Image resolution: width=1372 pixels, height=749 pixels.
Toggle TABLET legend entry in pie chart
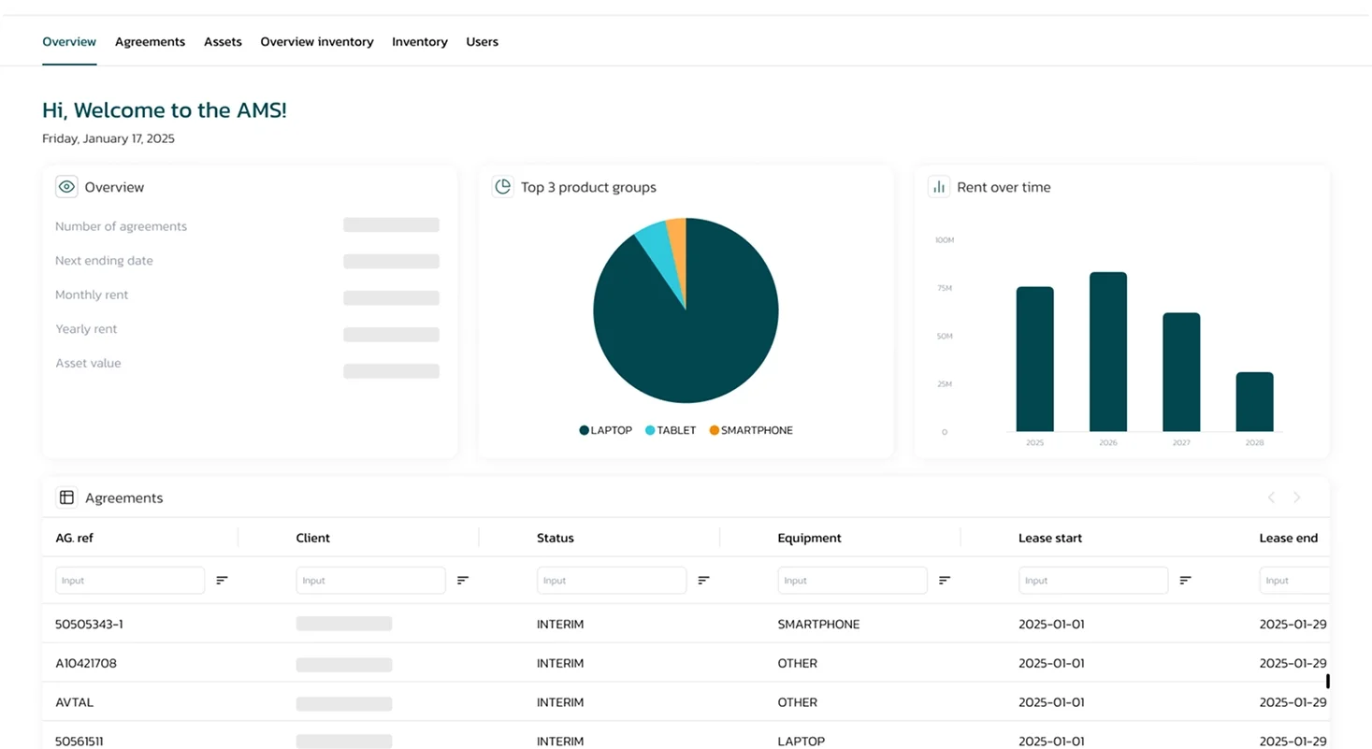[x=671, y=430]
